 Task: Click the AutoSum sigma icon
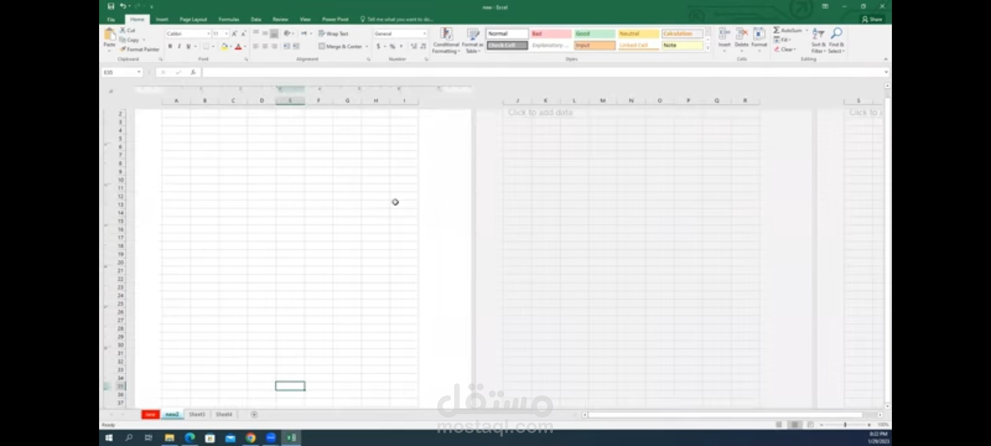pyautogui.click(x=777, y=30)
